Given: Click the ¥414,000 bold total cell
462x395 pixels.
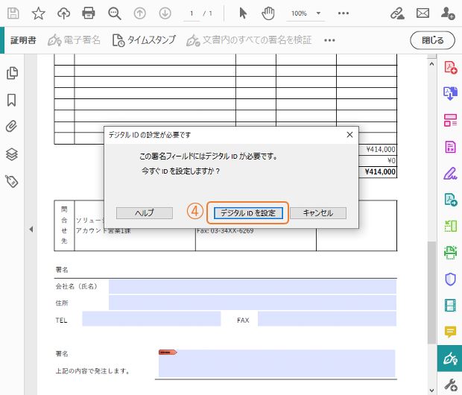Looking at the screenshot, I should tap(380, 172).
